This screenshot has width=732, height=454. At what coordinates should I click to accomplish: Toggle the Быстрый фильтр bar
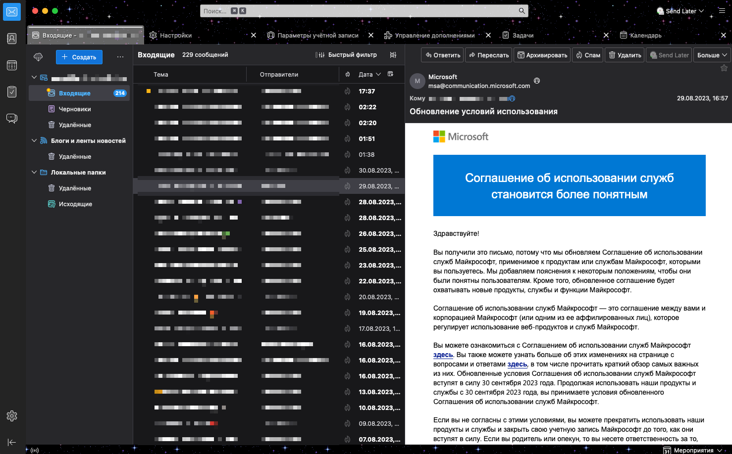coord(346,55)
